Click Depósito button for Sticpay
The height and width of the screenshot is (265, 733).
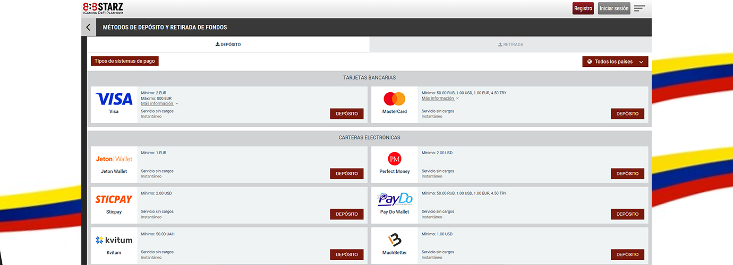click(x=347, y=214)
